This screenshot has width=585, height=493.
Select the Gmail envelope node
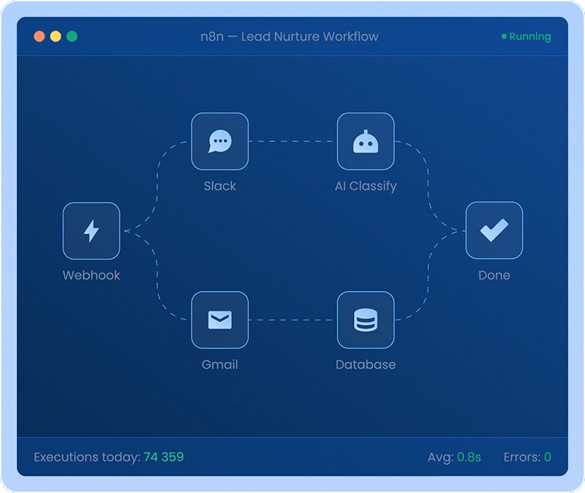(220, 320)
